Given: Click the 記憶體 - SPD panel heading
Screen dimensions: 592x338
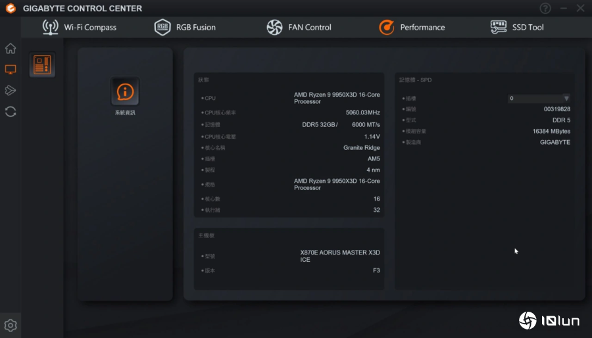Looking at the screenshot, I should [415, 80].
